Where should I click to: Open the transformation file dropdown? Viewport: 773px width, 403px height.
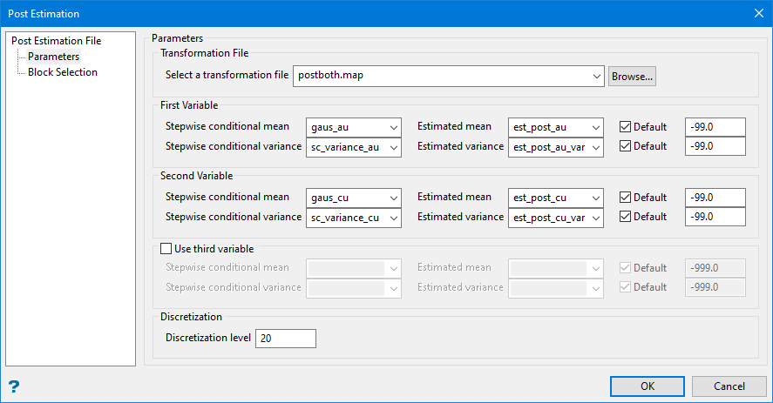point(596,77)
